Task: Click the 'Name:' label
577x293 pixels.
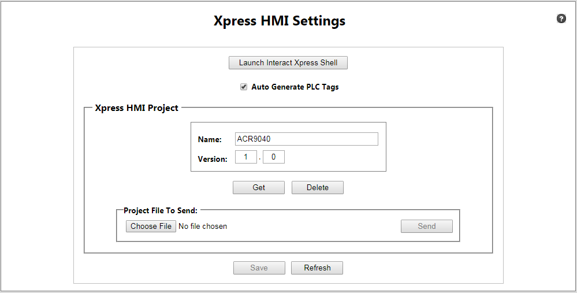Action: 210,139
